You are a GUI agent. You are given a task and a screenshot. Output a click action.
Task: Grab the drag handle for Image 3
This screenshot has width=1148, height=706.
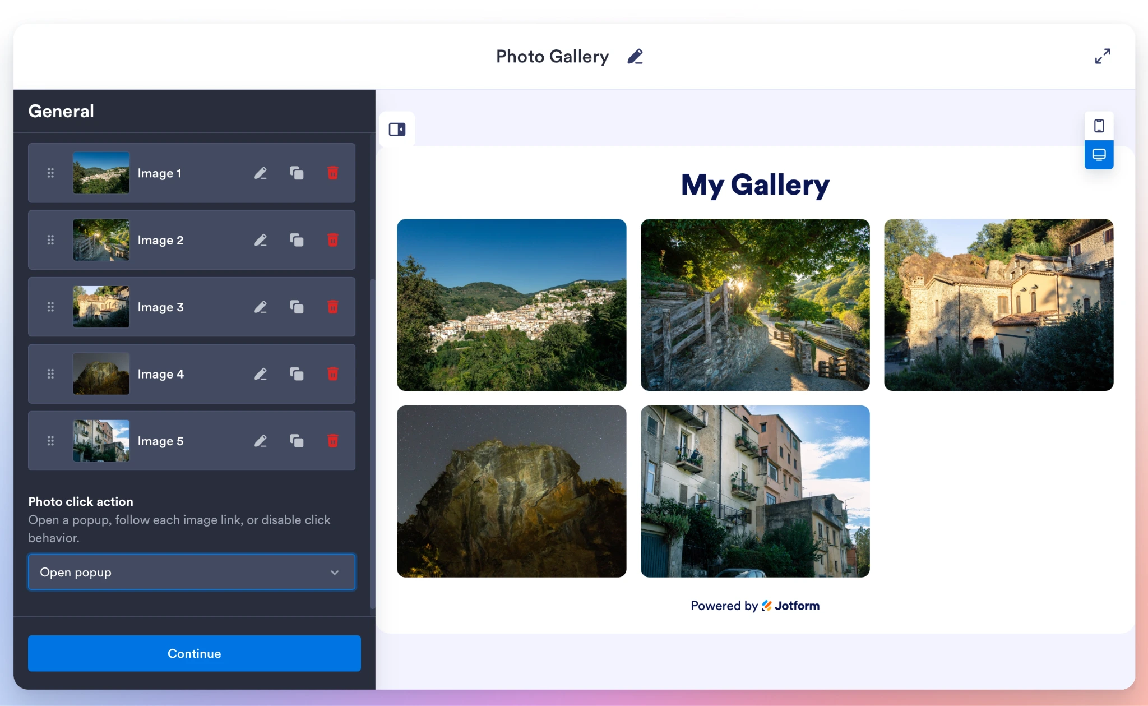[50, 307]
